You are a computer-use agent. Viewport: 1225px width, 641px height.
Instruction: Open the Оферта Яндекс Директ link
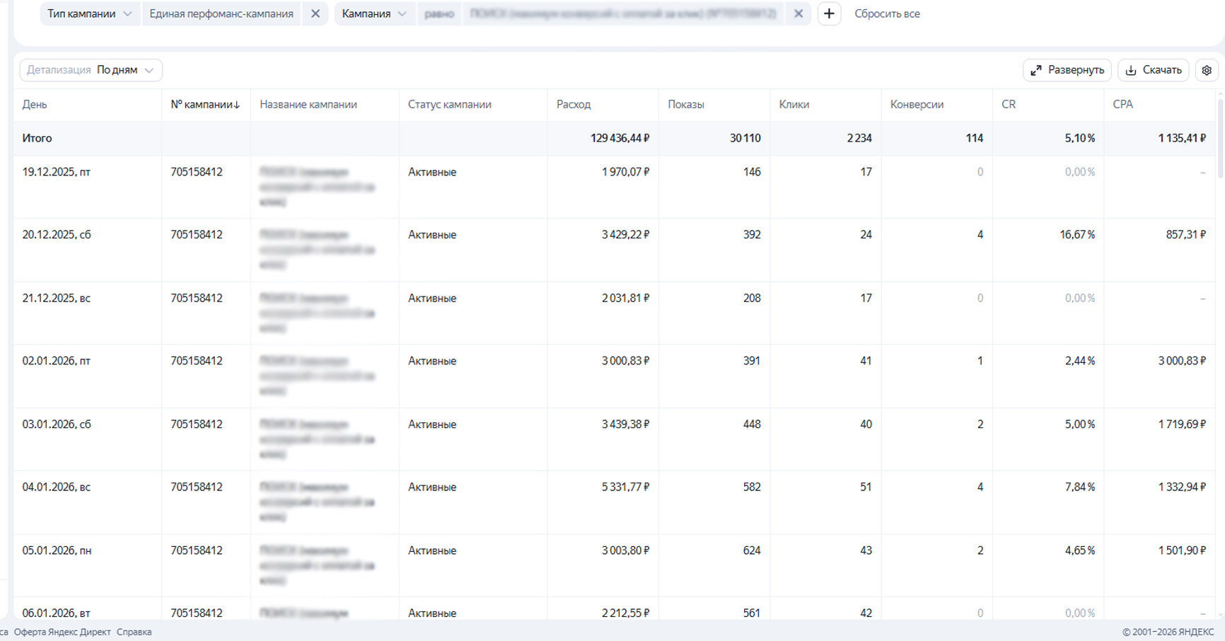[62, 632]
